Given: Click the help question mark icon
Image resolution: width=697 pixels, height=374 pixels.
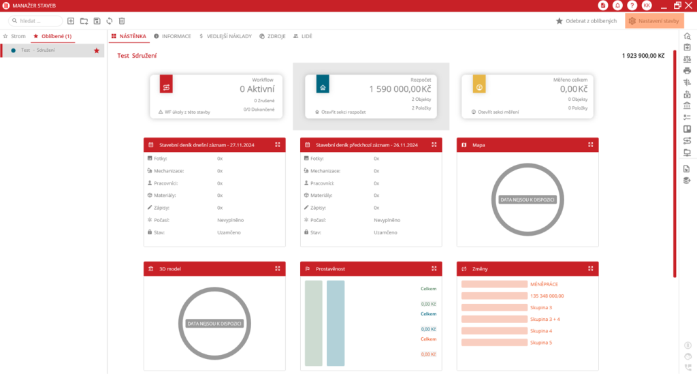Looking at the screenshot, I should pyautogui.click(x=632, y=5).
